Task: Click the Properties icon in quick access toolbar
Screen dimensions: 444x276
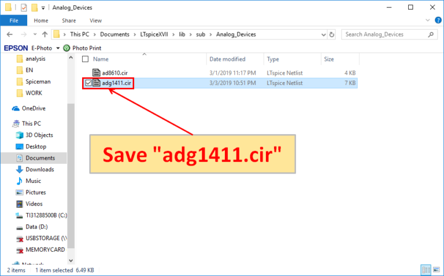Action: [x=23, y=8]
